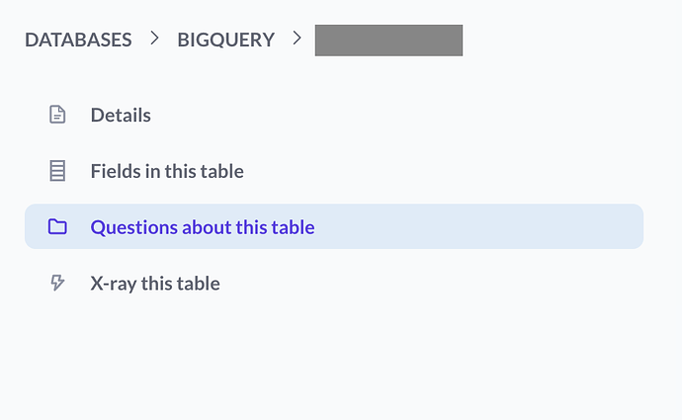Select the Fields list icon

pyautogui.click(x=57, y=171)
